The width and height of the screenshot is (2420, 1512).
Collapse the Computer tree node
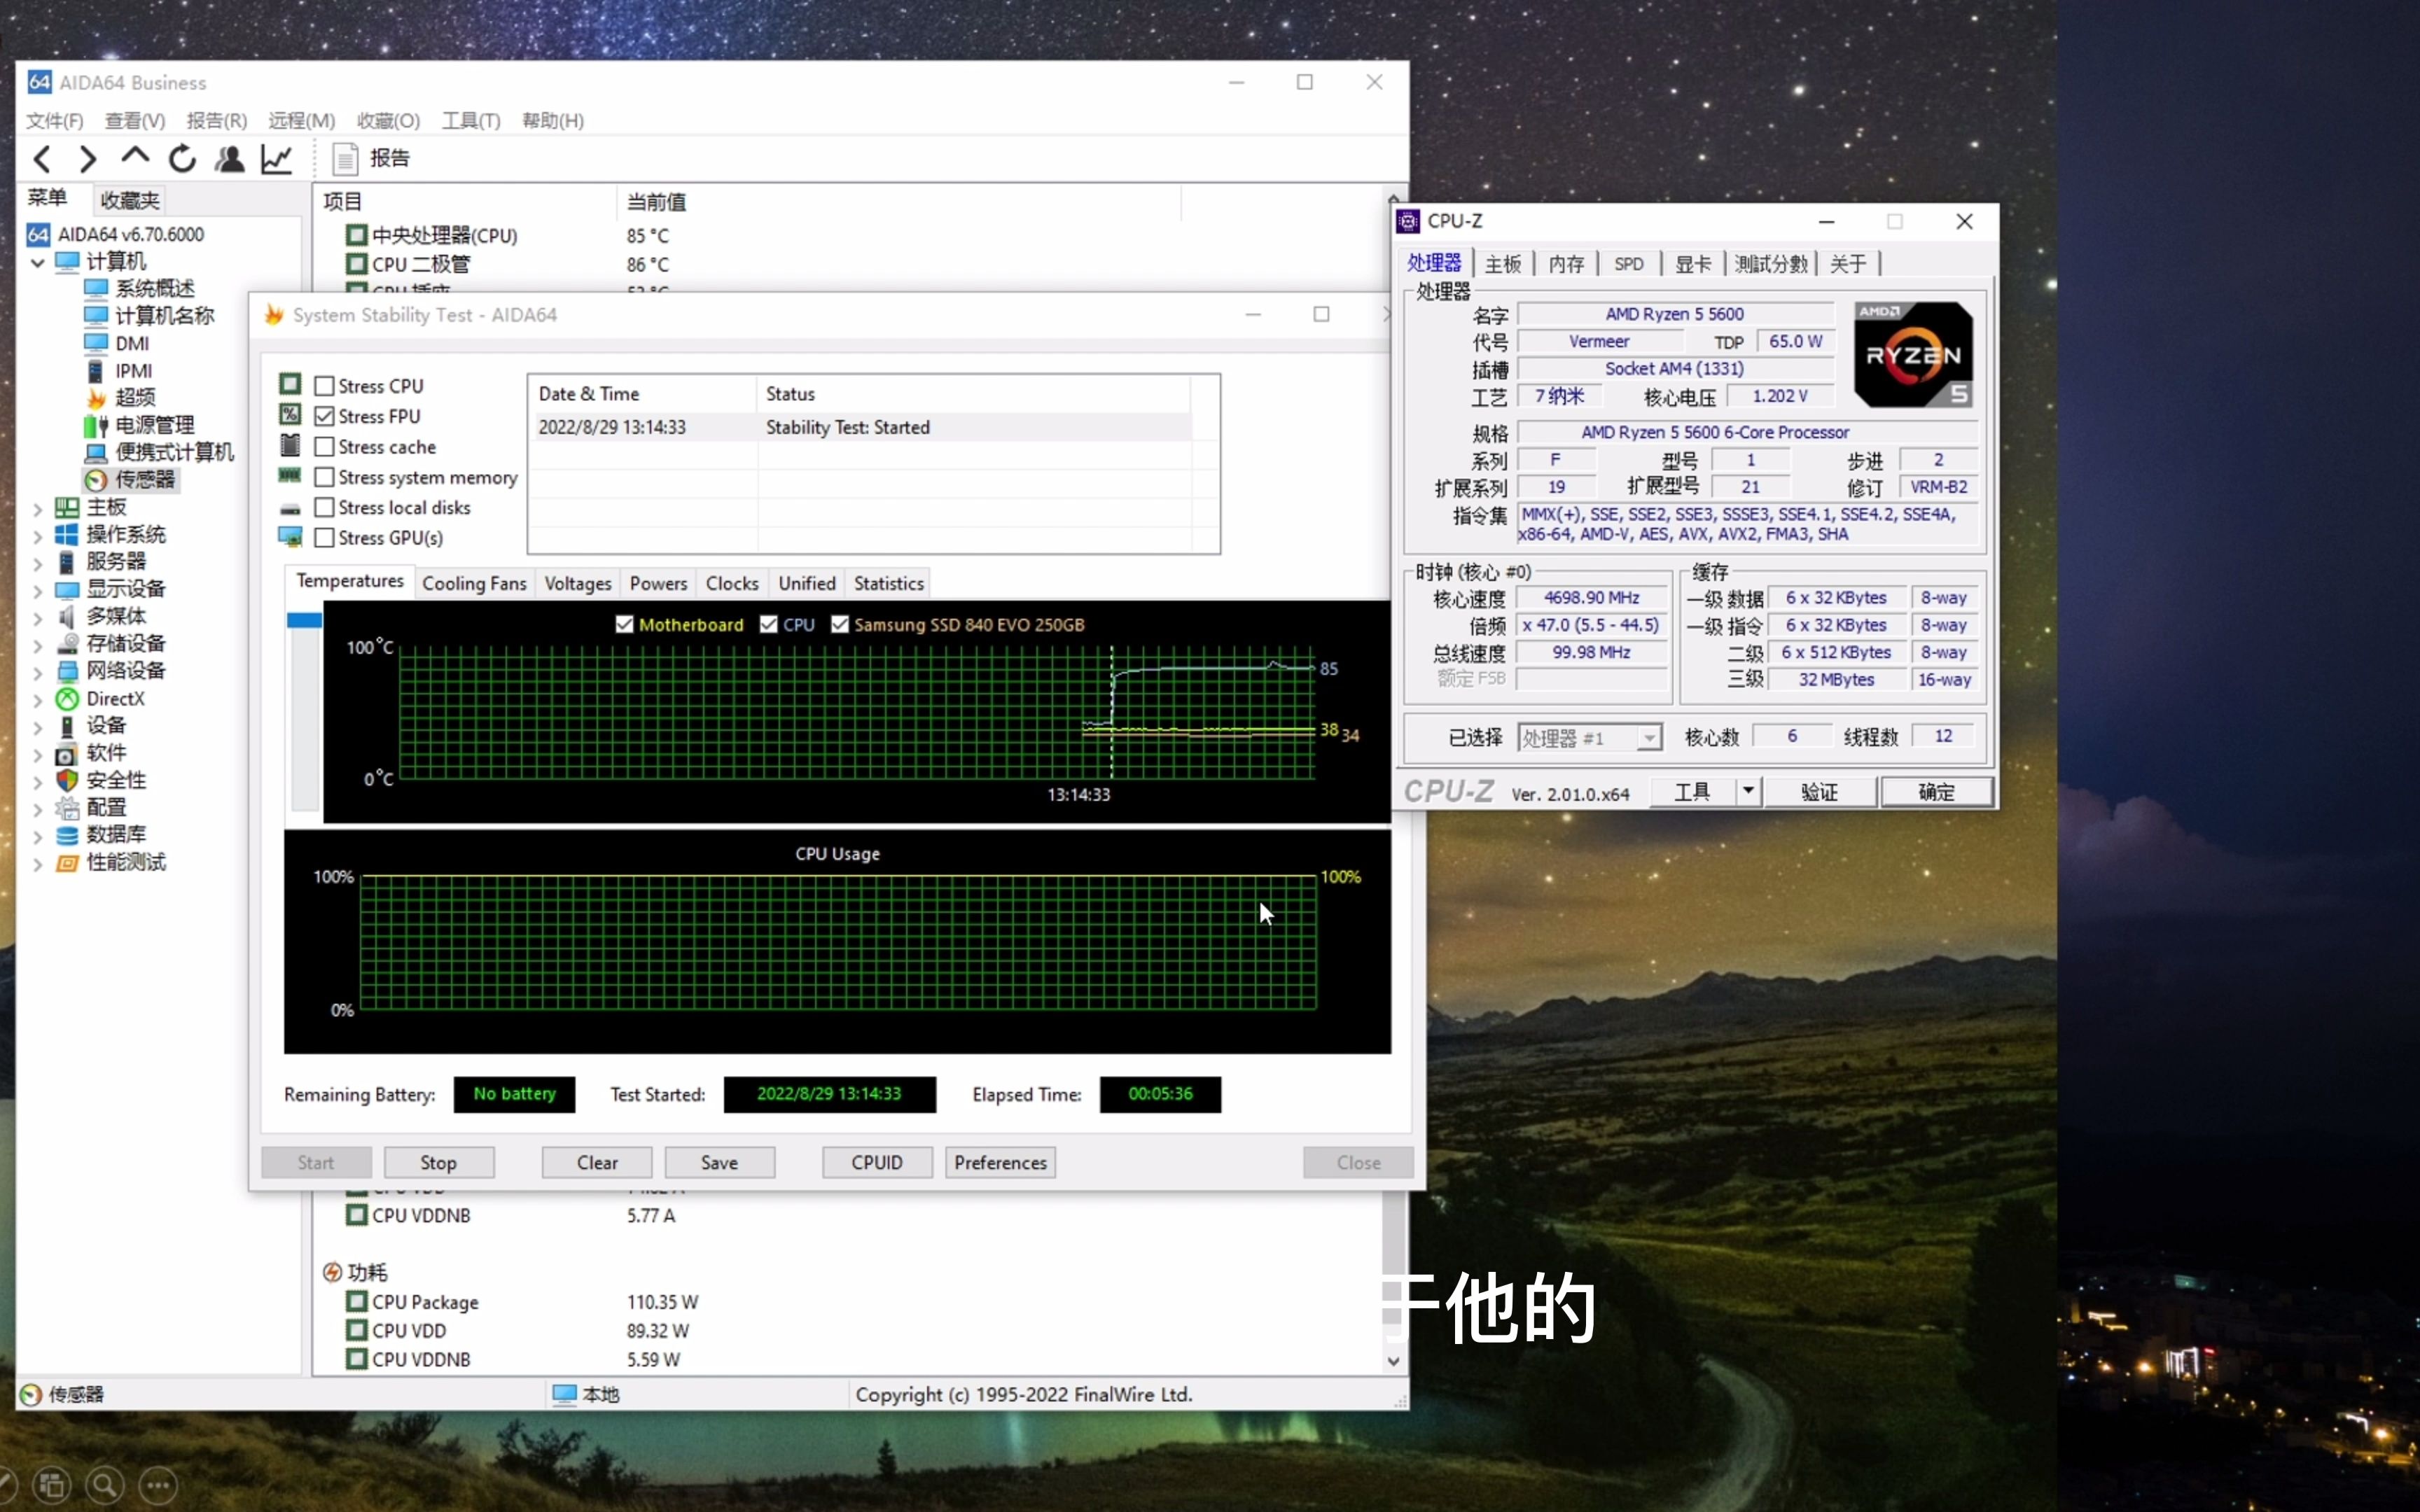click(37, 263)
